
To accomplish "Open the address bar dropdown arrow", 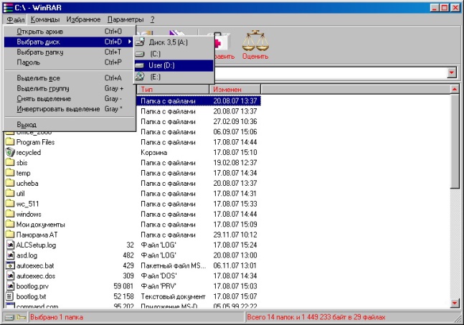I will pyautogui.click(x=452, y=72).
